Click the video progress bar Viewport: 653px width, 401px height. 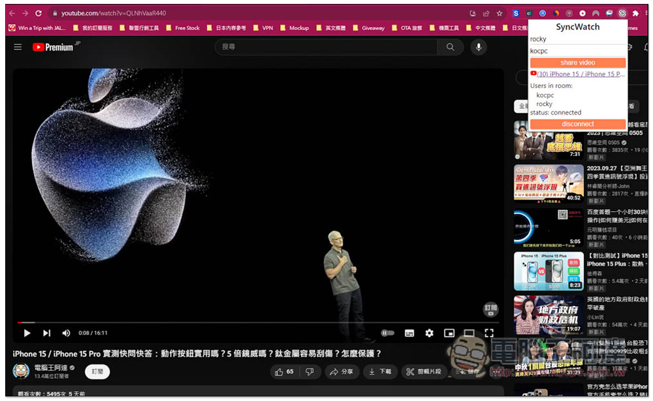click(x=261, y=322)
